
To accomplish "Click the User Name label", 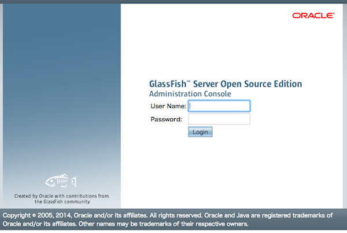I will click(x=168, y=106).
